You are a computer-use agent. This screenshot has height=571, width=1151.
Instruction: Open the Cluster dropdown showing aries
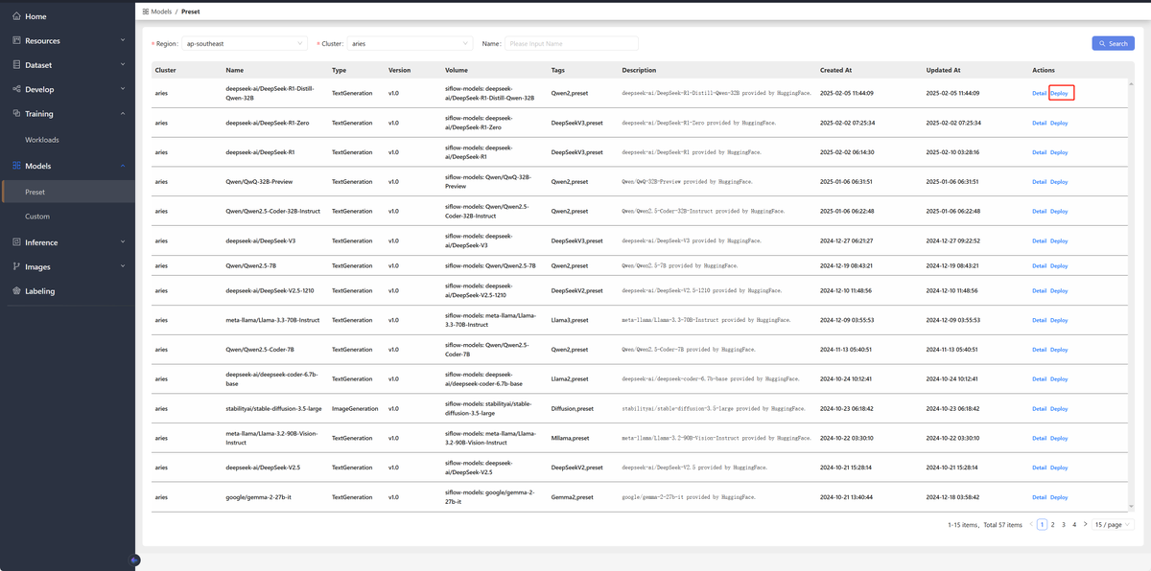point(410,43)
